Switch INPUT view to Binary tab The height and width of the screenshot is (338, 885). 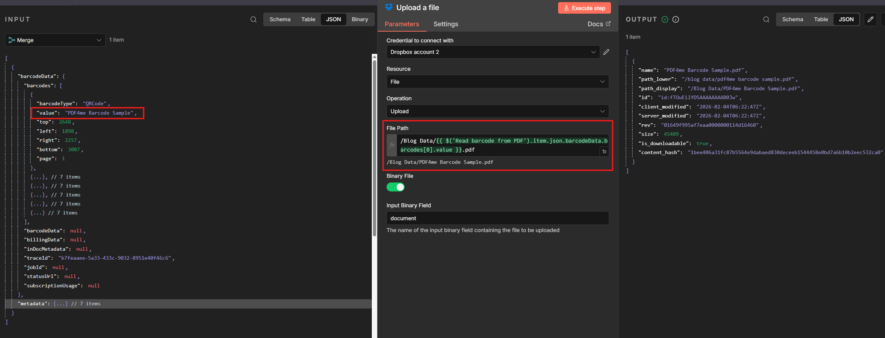360,19
